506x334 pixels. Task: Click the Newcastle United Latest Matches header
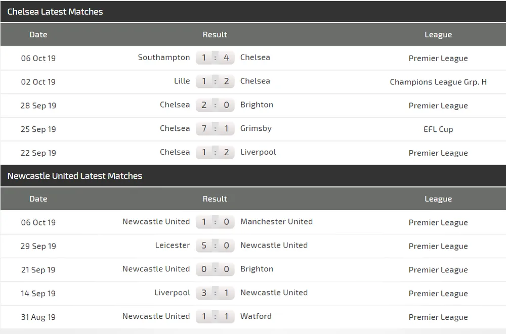75,176
